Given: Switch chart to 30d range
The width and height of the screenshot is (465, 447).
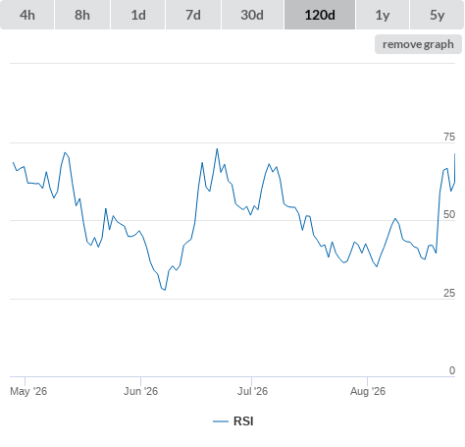Looking at the screenshot, I should tap(252, 15).
